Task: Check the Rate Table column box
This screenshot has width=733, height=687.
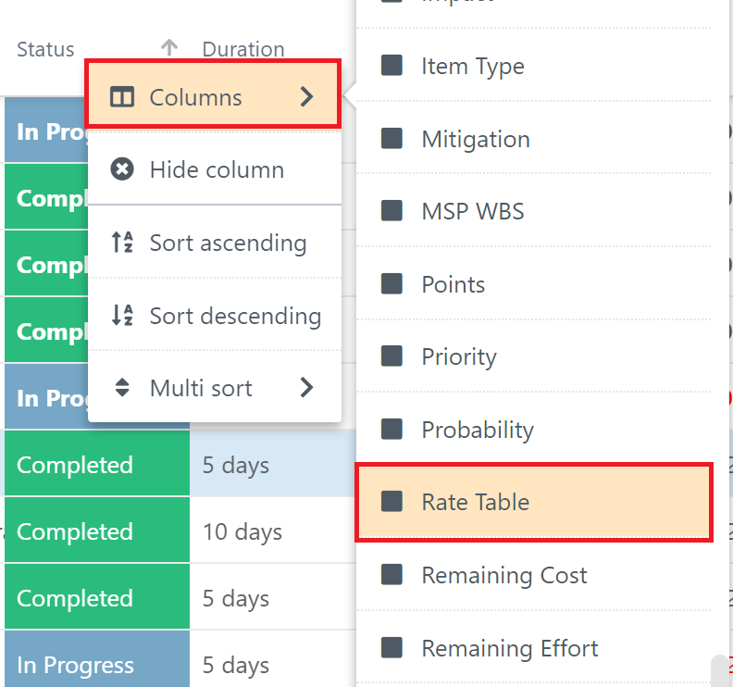Action: point(391,502)
